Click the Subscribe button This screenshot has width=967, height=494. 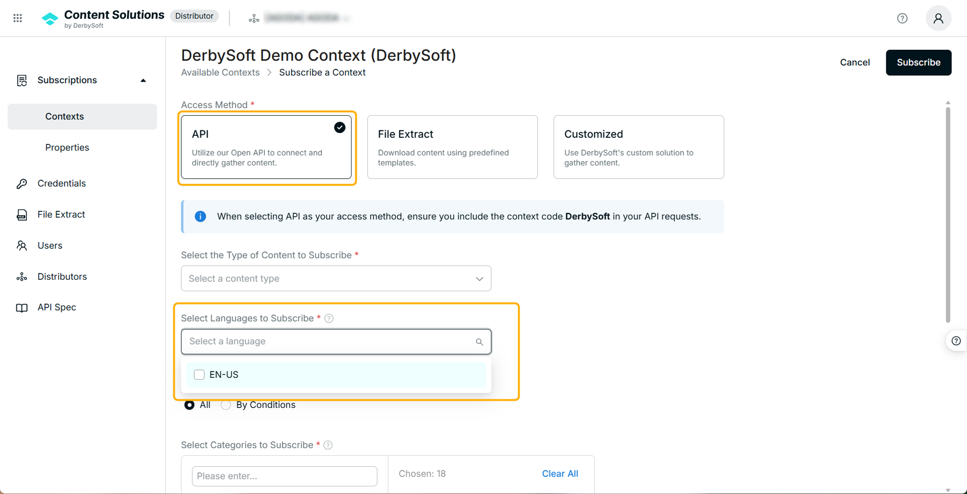point(918,62)
